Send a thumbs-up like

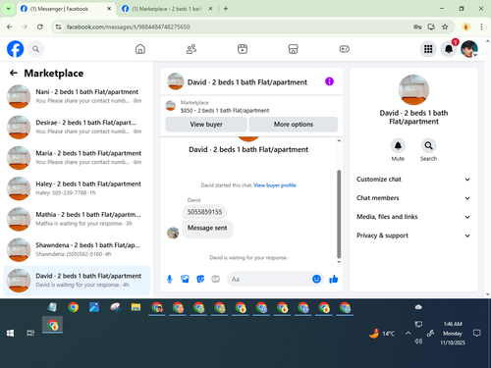pyautogui.click(x=334, y=279)
